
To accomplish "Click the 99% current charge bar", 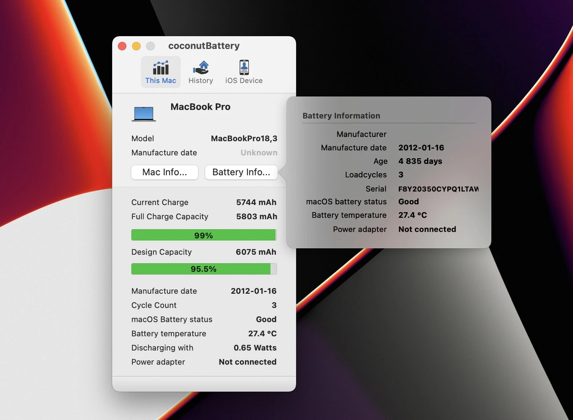I will [204, 235].
